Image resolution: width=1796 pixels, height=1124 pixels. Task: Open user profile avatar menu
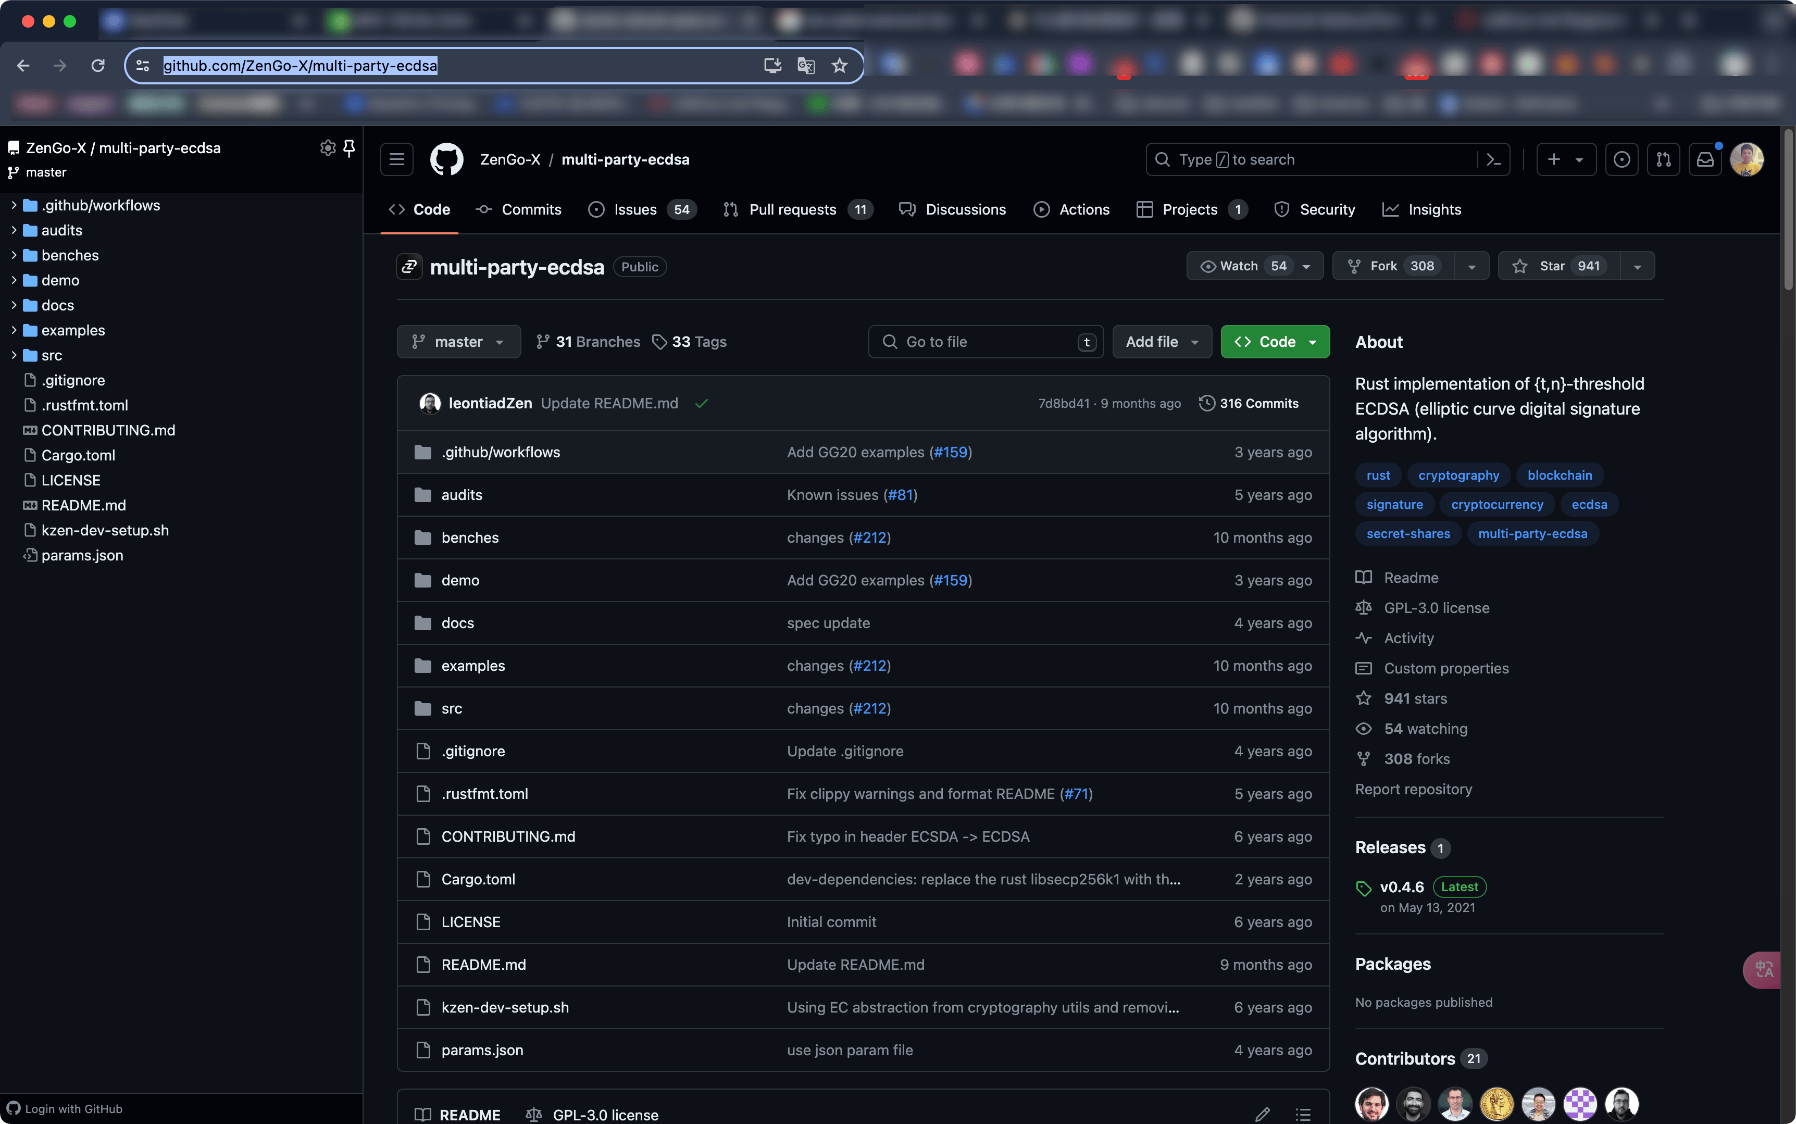[1747, 159]
